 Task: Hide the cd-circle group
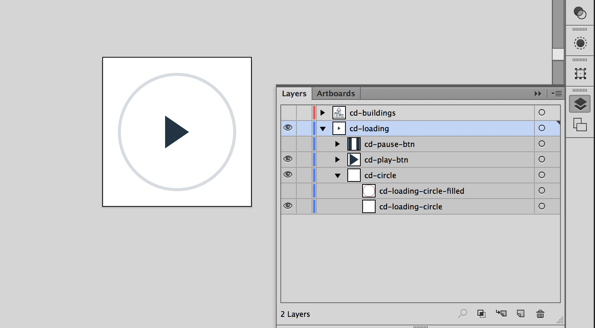point(288,175)
